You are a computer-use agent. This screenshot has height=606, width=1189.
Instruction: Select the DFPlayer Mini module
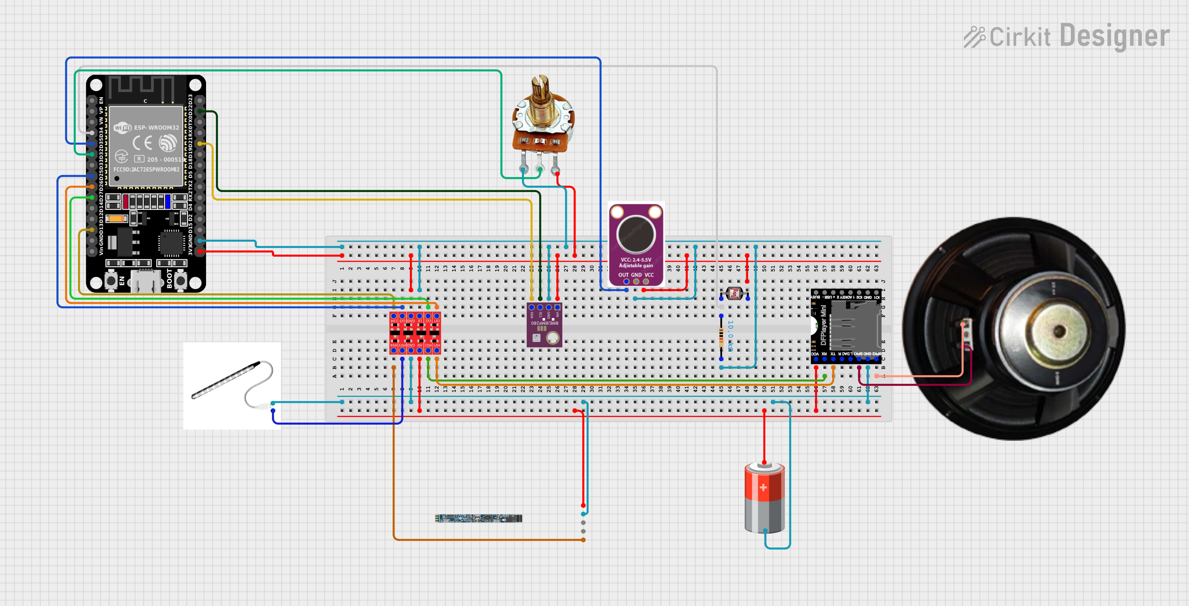846,326
